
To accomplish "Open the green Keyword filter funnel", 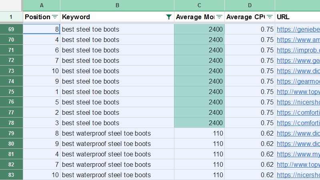I will (169, 17).
